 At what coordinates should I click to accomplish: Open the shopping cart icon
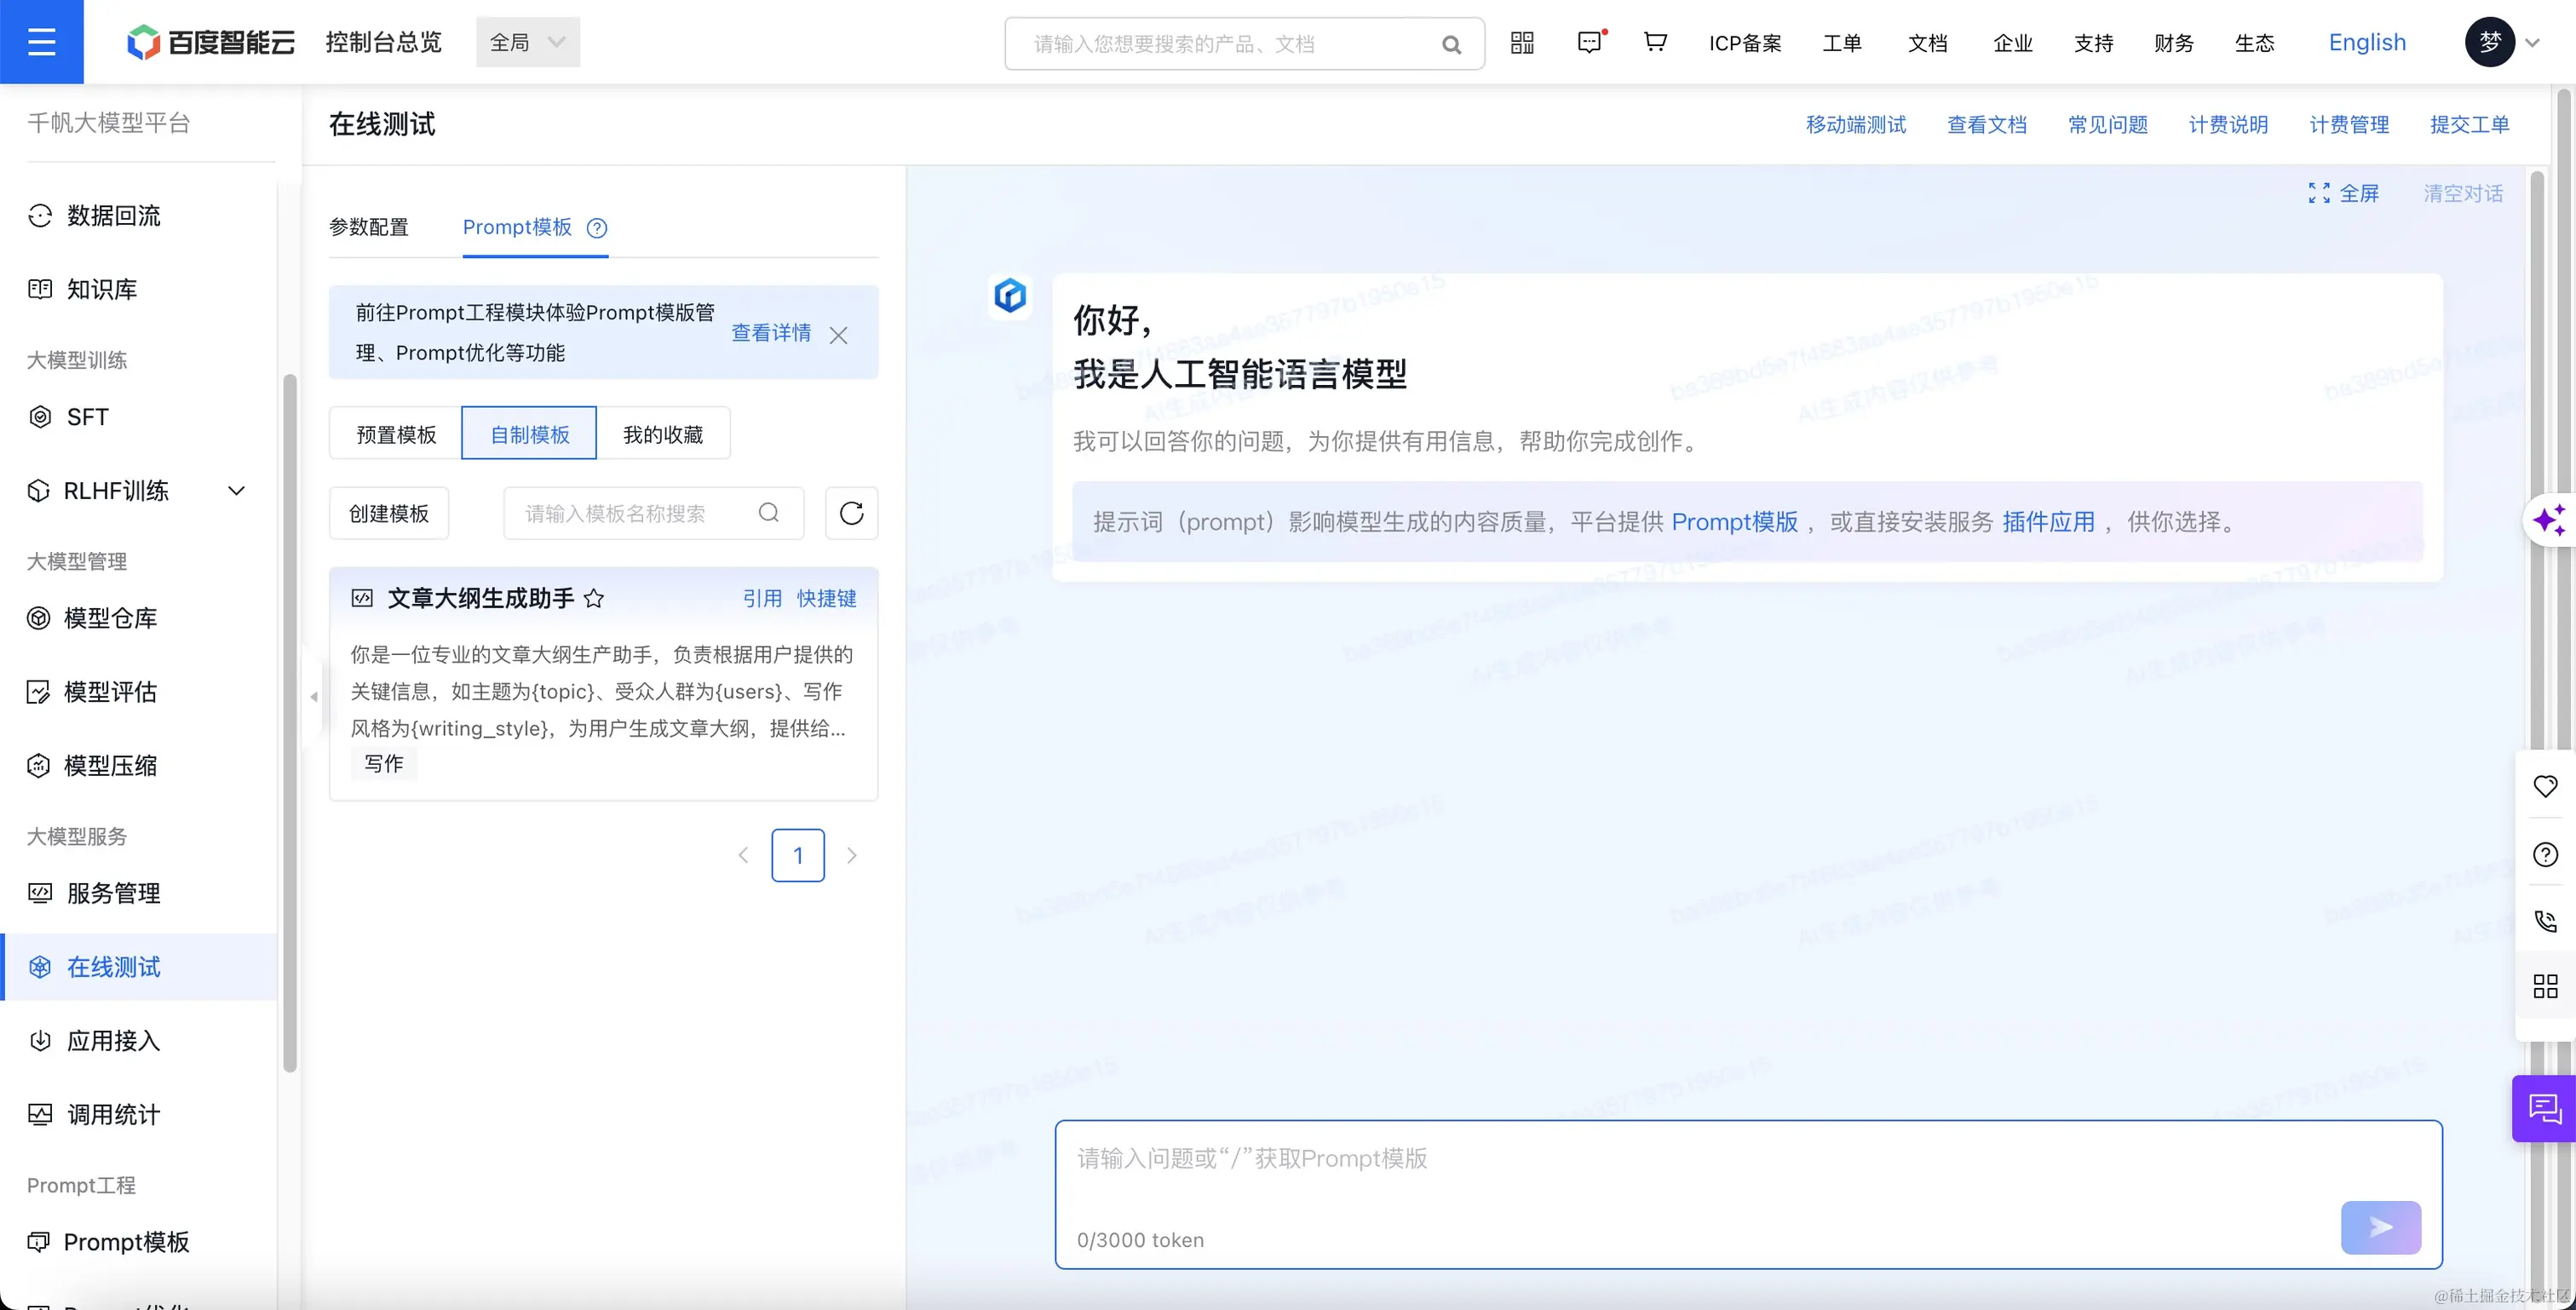point(1655,42)
